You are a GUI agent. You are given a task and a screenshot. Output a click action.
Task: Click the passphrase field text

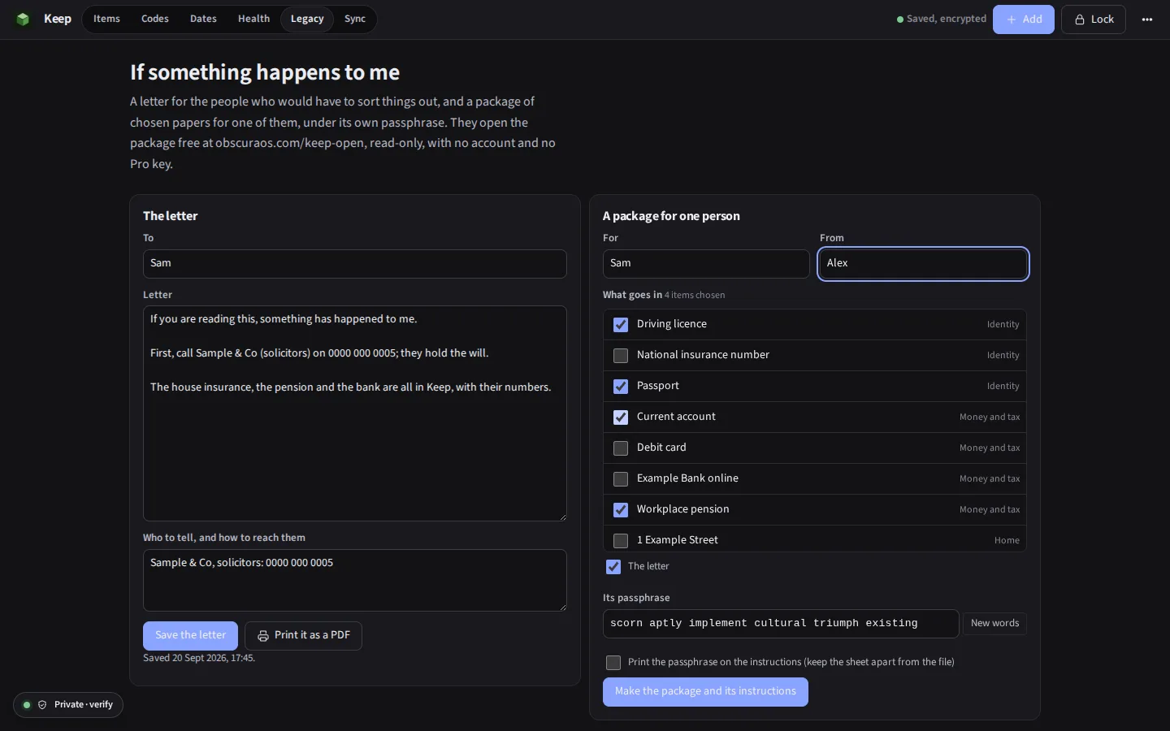(x=781, y=624)
